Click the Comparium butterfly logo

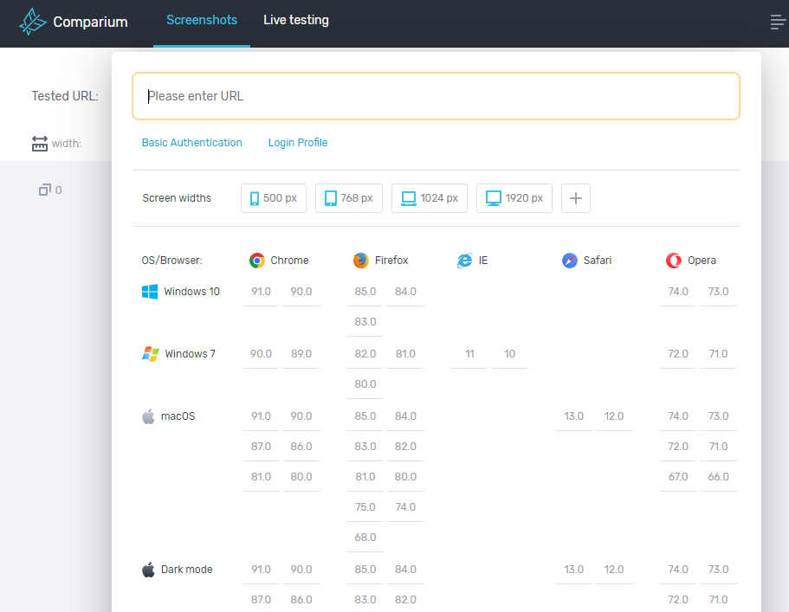[x=33, y=22]
